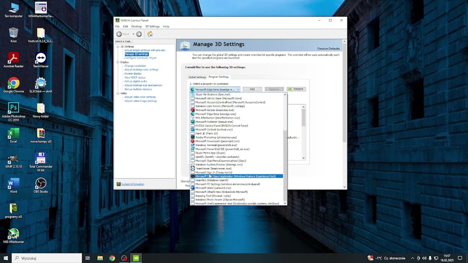Image resolution: width=468 pixels, height=263 pixels.
Task: Toggle the program selection combo box
Action: 215,89
